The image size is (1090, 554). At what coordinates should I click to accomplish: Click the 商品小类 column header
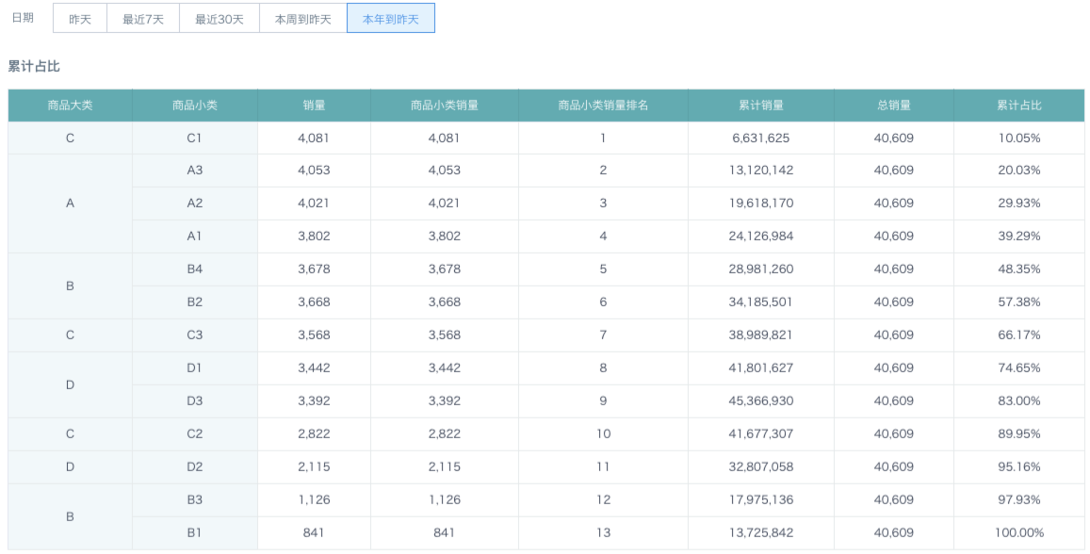click(x=195, y=105)
